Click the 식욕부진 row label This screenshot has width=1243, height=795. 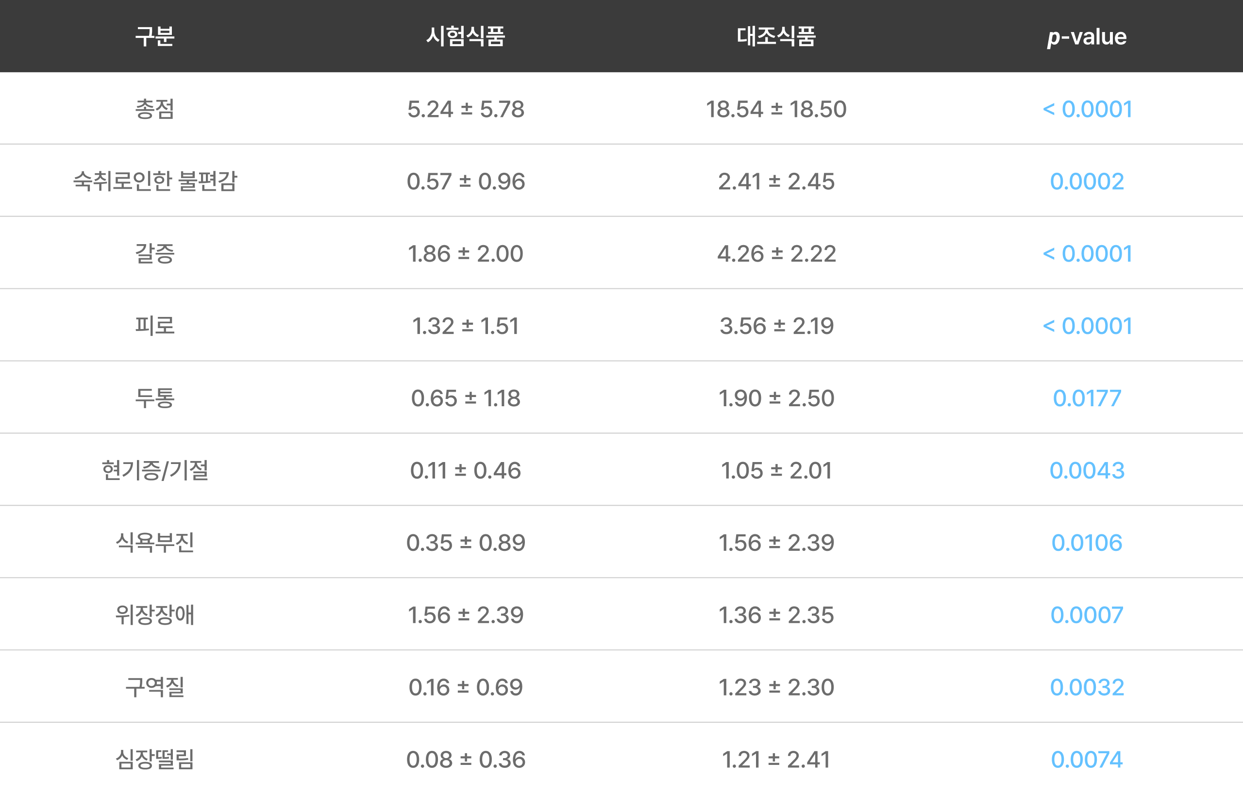155,543
